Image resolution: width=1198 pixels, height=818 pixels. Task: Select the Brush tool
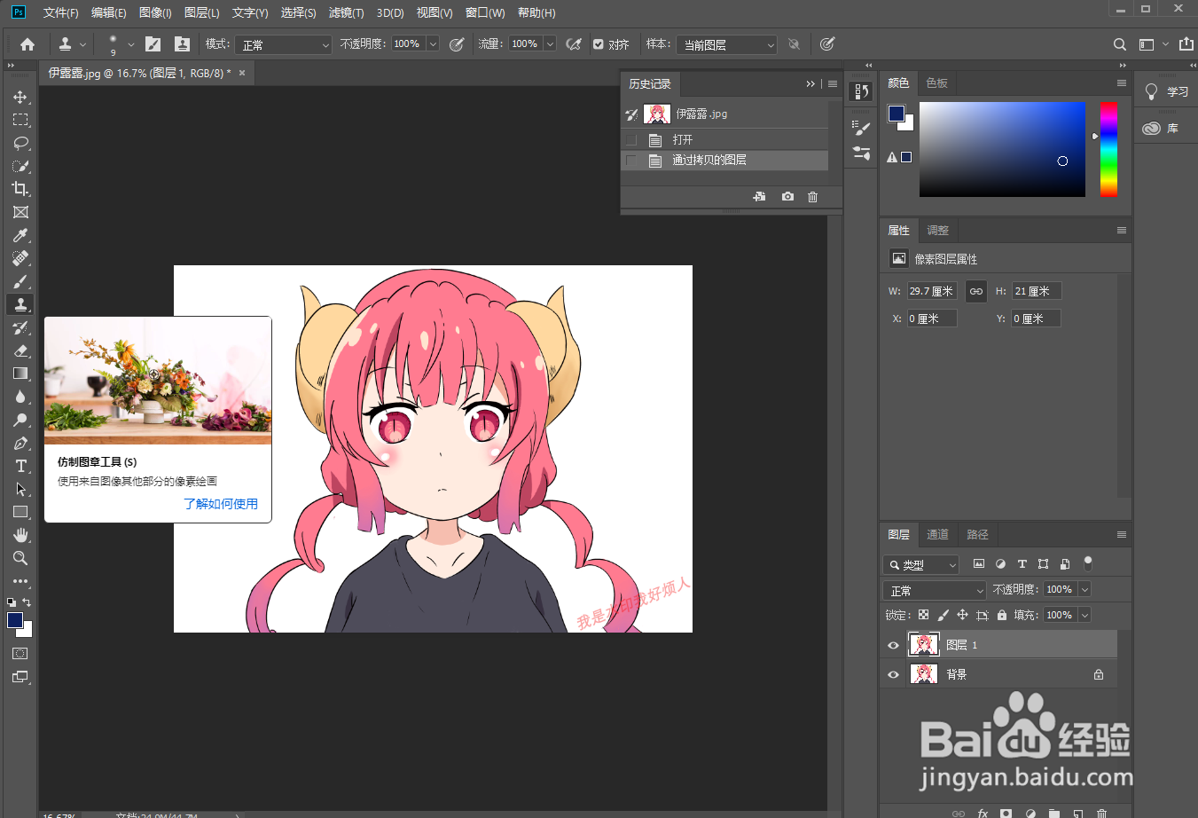(x=20, y=281)
